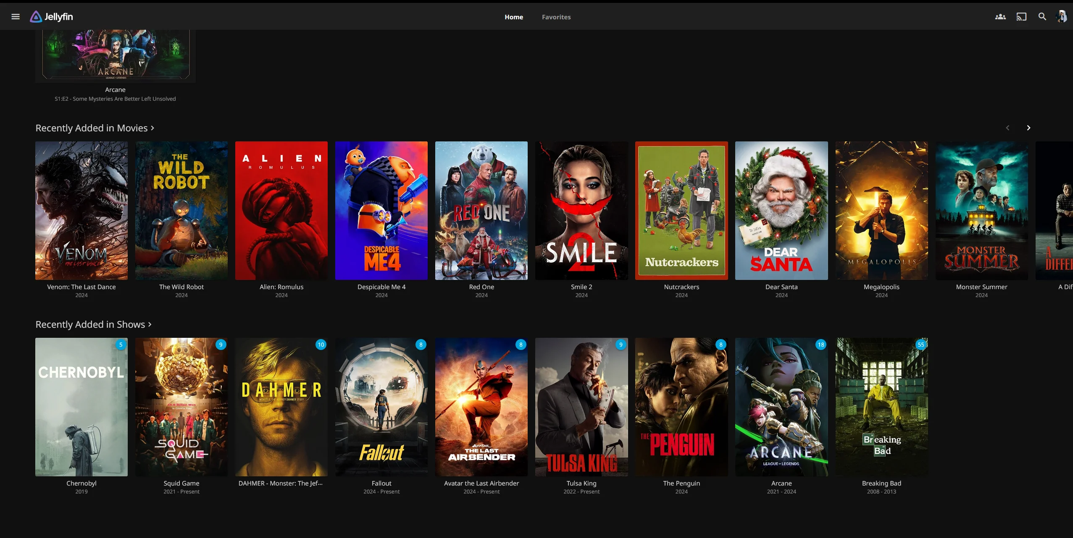Open the Arcane continue-watching thumbnail
Viewport: 1073px width, 538px height.
116,56
